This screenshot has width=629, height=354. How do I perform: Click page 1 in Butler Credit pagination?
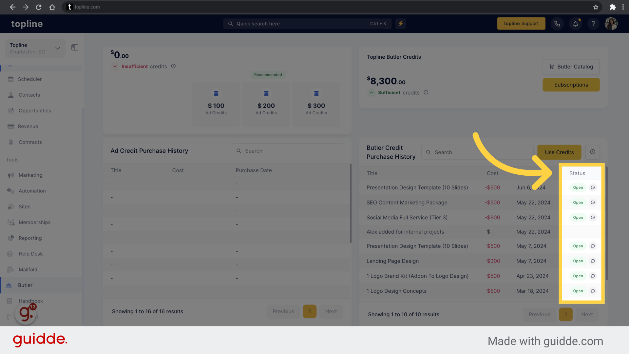pos(566,315)
